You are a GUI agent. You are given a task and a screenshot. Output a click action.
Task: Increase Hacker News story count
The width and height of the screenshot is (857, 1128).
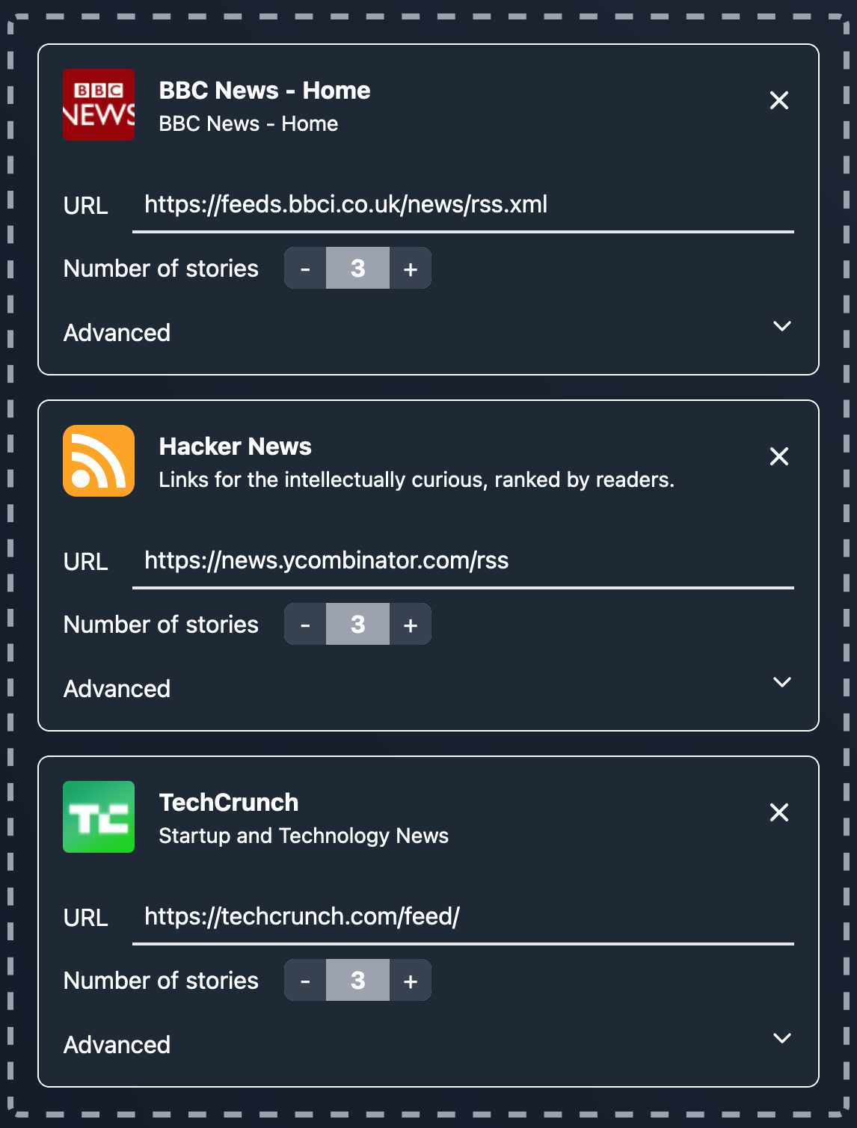[410, 625]
